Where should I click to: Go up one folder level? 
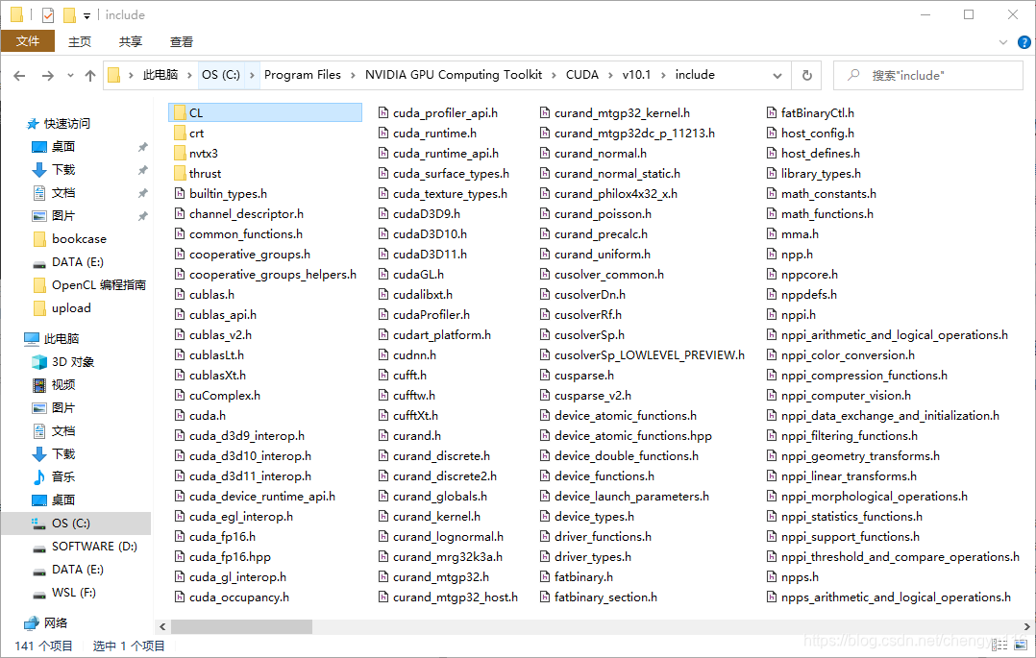coord(90,75)
